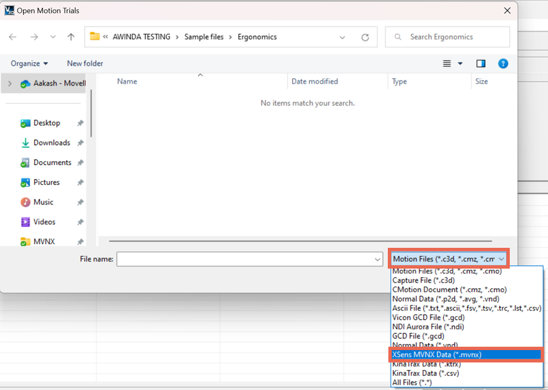Toggle the preview pane
This screenshot has width=548, height=390.
481,64
